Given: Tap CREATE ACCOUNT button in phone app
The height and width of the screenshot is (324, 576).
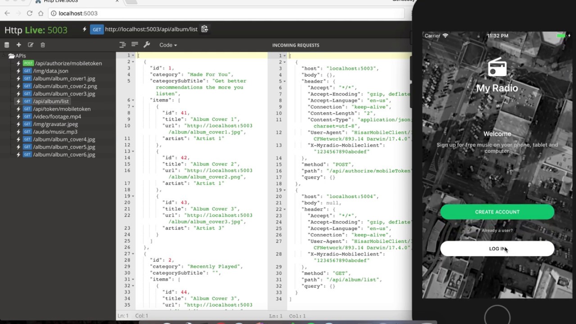Looking at the screenshot, I should (x=497, y=212).
